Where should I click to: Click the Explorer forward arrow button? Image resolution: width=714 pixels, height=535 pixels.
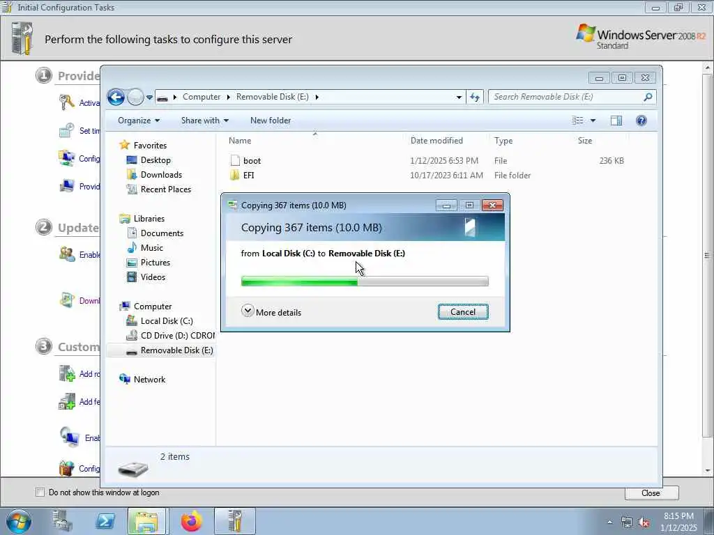tap(135, 97)
